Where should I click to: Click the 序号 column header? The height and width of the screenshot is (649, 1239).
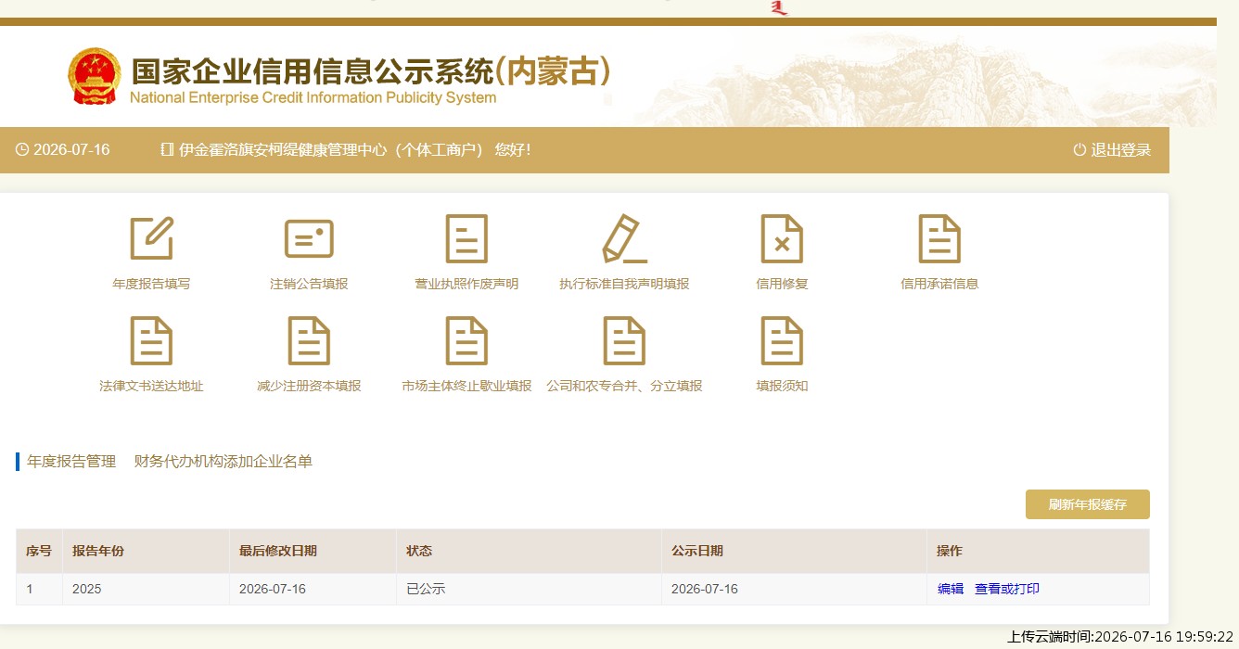point(39,551)
